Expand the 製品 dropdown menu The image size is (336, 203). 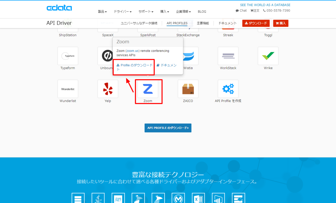coord(102,11)
